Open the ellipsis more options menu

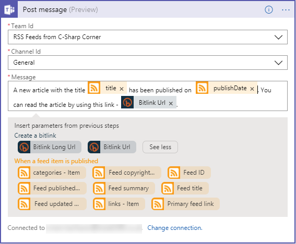pos(286,10)
